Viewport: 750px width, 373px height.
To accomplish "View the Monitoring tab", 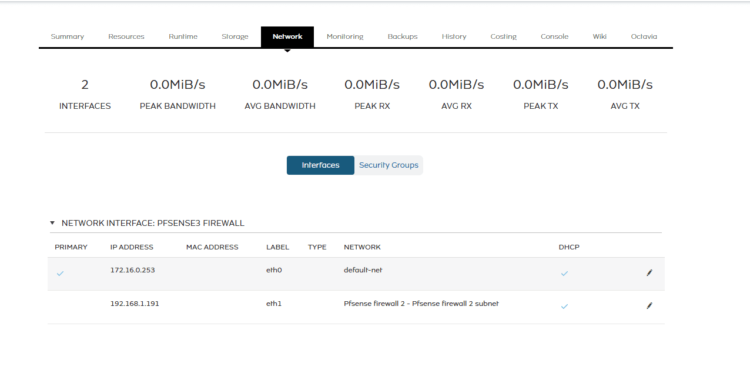I will 345,36.
